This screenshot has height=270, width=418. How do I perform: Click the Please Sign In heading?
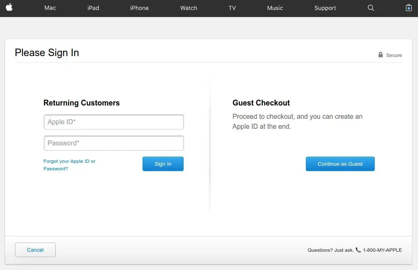(x=47, y=53)
